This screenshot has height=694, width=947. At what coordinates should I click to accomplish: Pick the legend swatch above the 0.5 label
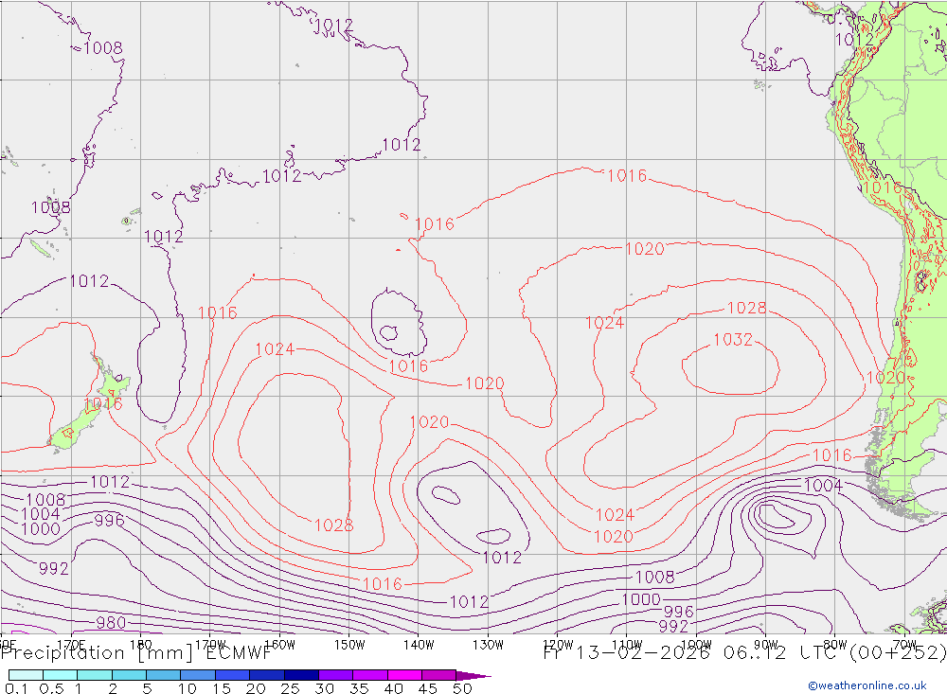click(61, 675)
